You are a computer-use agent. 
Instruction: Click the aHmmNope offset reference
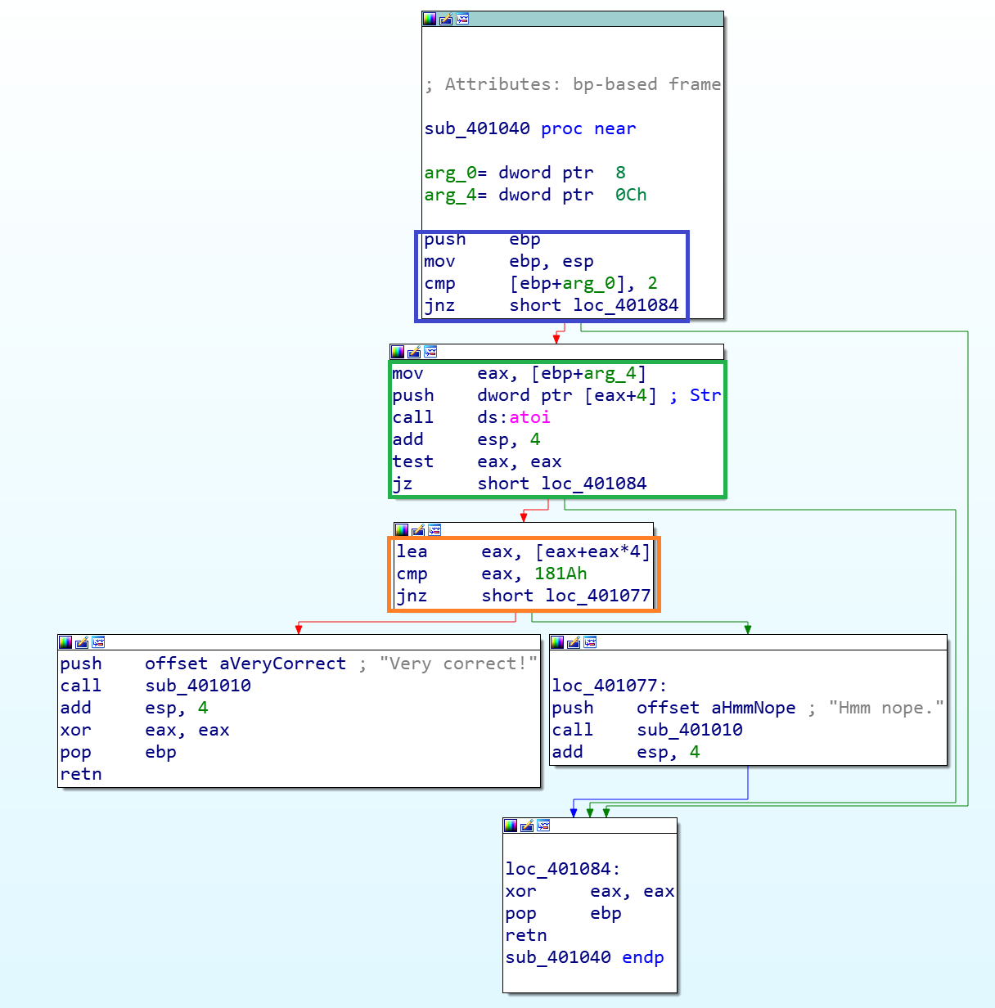(753, 708)
